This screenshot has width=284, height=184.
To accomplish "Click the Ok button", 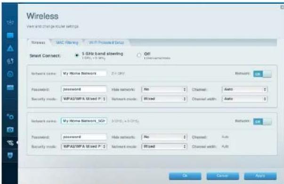I will 185,176.
